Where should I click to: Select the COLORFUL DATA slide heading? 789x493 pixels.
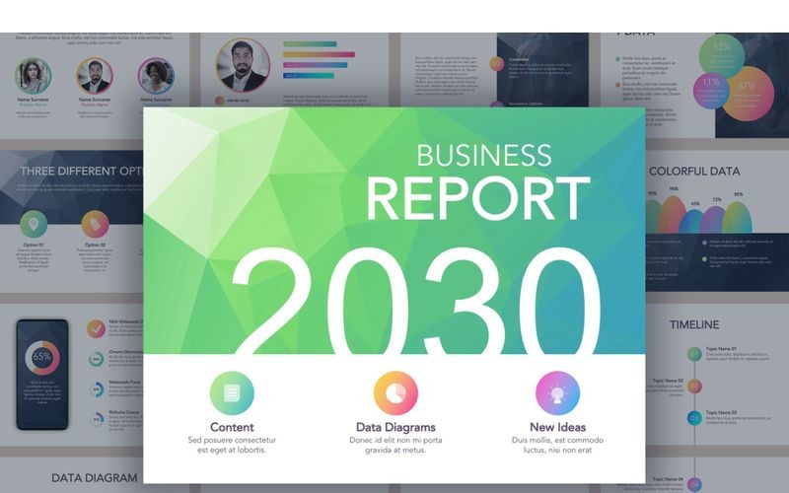[694, 171]
